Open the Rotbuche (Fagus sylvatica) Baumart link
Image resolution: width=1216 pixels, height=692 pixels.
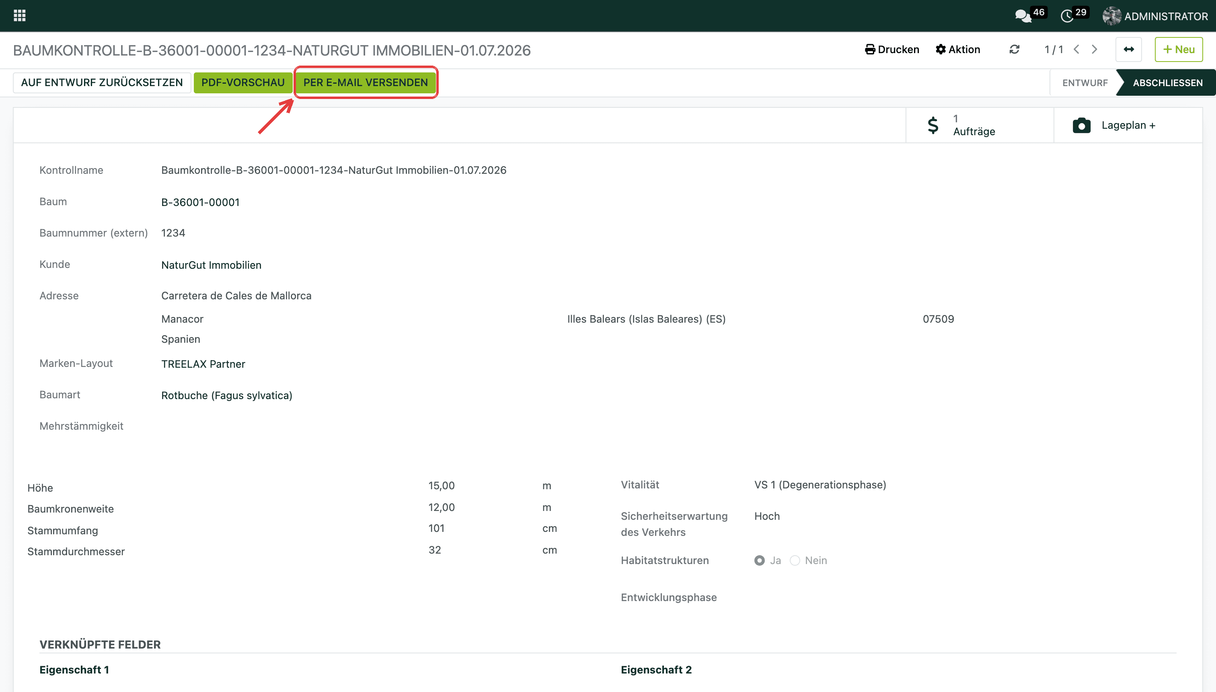(226, 395)
